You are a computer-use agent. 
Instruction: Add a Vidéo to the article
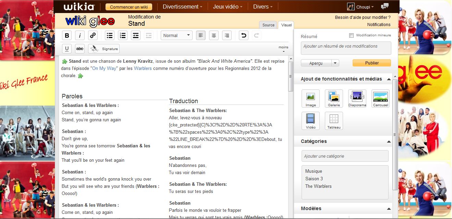point(310,121)
